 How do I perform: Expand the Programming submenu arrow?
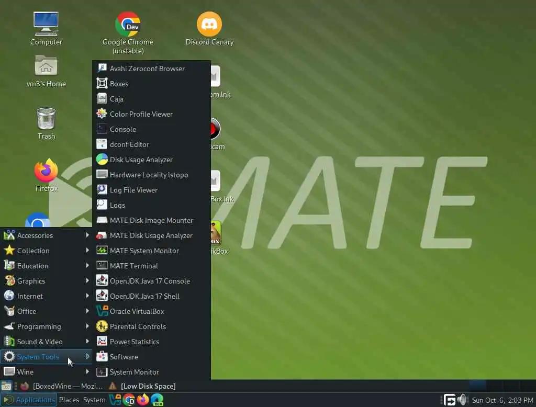click(87, 326)
